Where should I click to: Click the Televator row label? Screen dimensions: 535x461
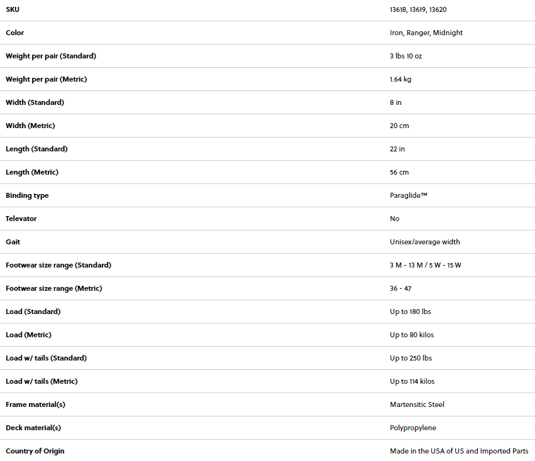coord(21,219)
